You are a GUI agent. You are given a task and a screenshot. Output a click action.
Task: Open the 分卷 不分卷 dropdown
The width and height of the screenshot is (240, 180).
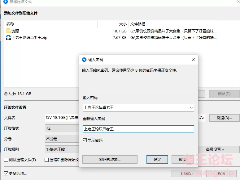(62, 139)
